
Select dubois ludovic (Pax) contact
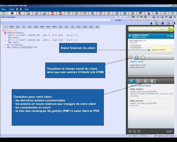tap(138, 65)
